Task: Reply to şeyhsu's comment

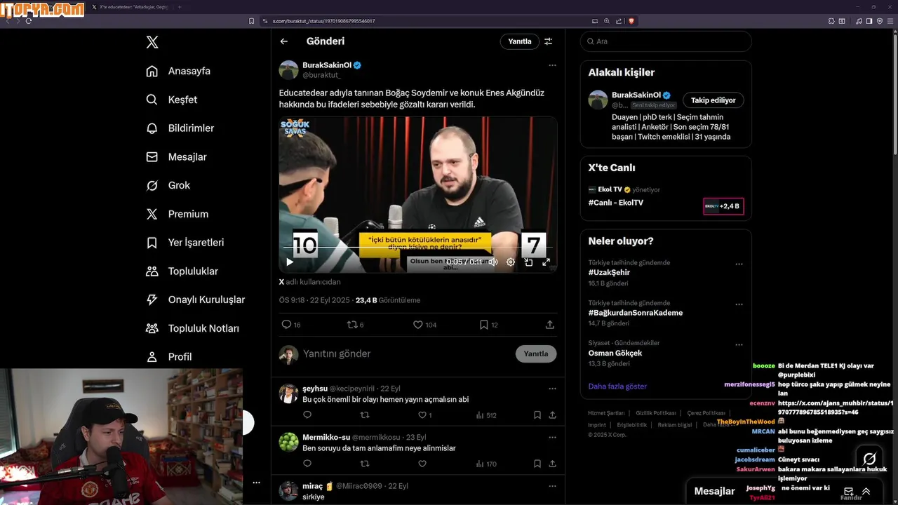Action: [x=307, y=415]
